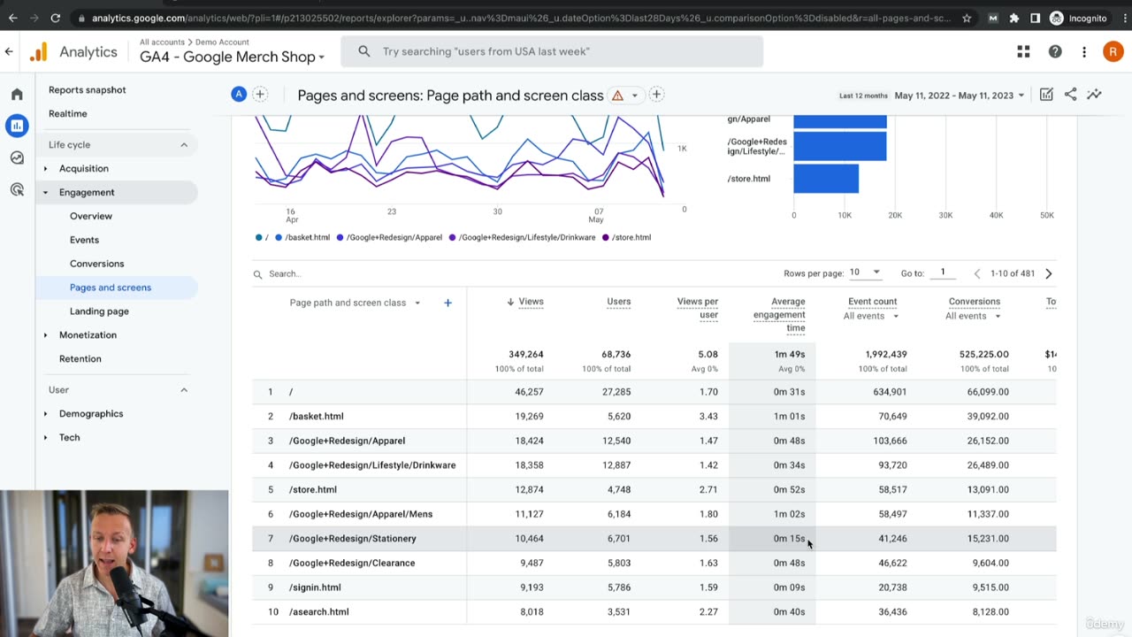The height and width of the screenshot is (637, 1132).
Task: Open the Insights sparkline icon
Action: [x=1094, y=95]
